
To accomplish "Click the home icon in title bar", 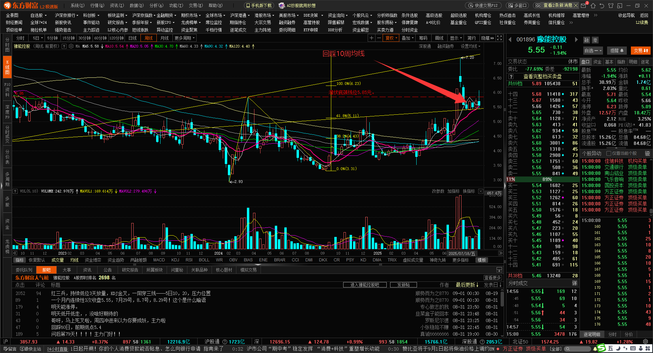I will coord(593,5).
